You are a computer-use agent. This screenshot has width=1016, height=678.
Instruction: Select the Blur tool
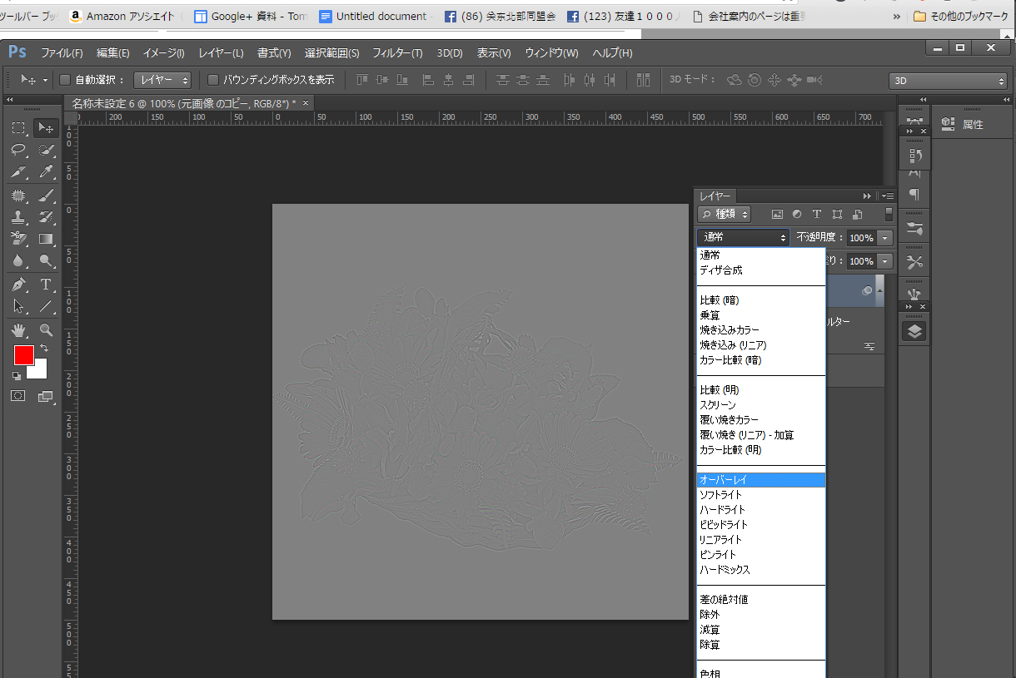coord(18,260)
